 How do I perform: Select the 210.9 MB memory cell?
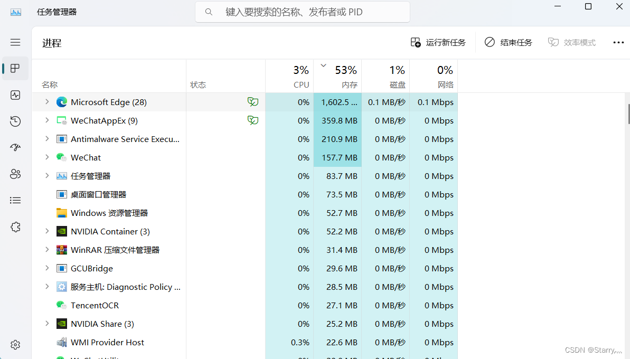[x=337, y=139]
